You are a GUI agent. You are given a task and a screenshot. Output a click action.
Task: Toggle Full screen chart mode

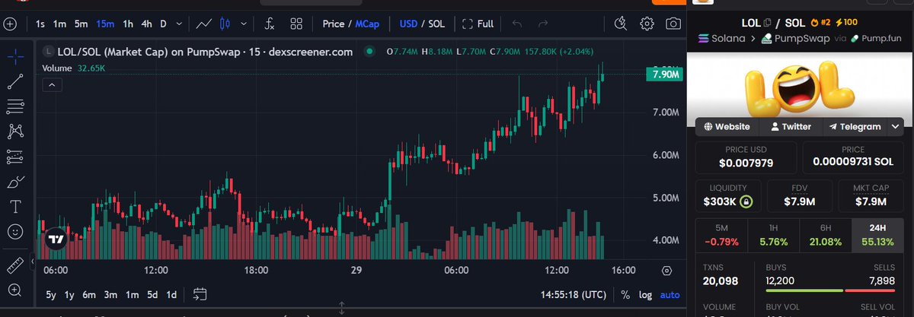[x=478, y=24]
